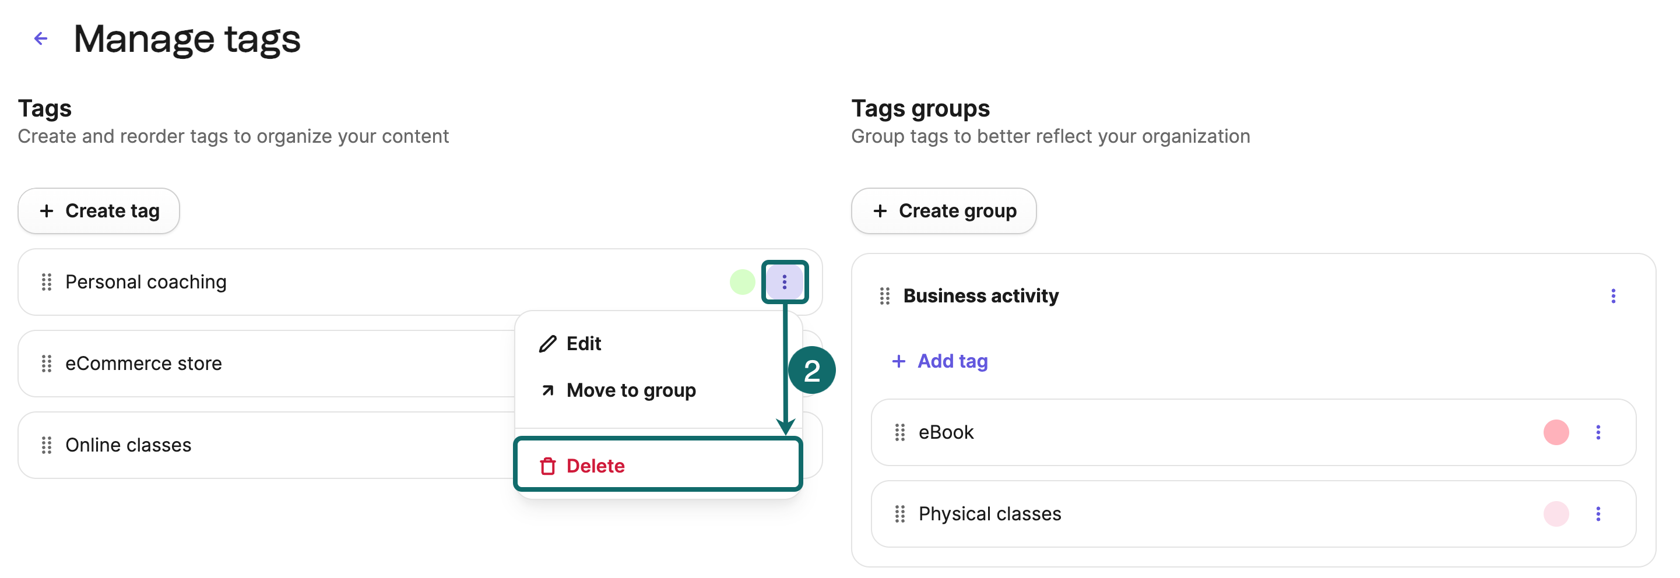Choose Move to group from the menu

(x=630, y=390)
